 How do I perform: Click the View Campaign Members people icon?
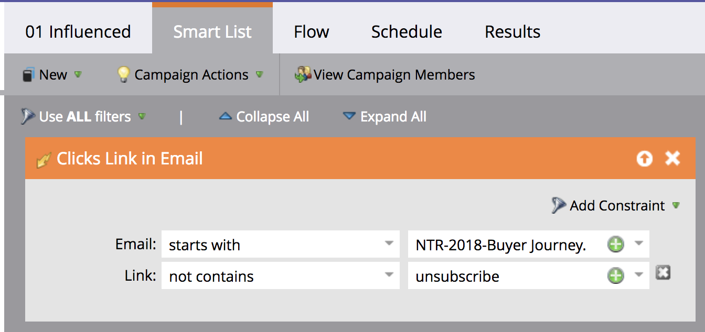pyautogui.click(x=302, y=74)
